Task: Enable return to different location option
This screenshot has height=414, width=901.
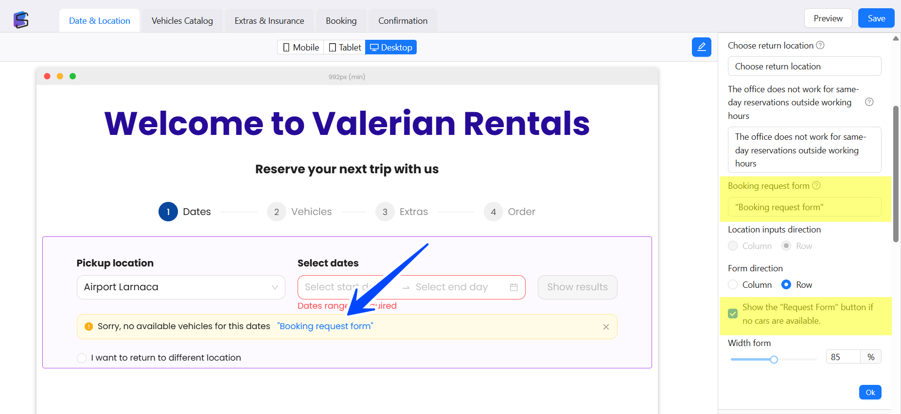Action: coord(82,358)
